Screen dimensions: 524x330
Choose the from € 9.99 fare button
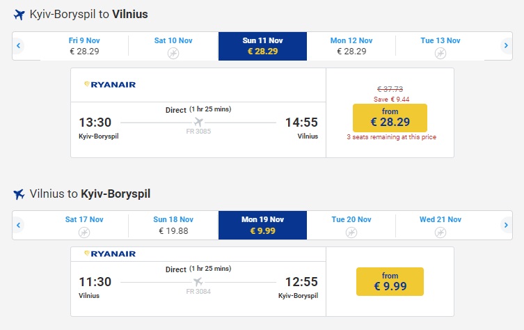point(390,281)
